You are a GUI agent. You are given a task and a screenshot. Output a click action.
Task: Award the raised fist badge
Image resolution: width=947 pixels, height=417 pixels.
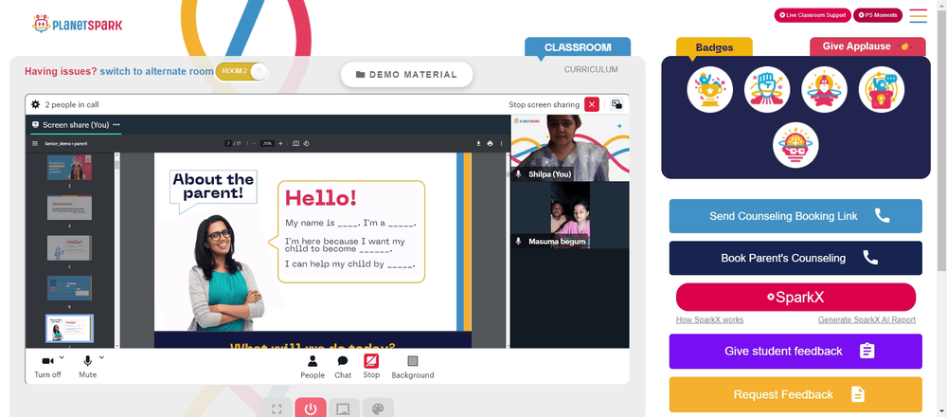pos(767,89)
